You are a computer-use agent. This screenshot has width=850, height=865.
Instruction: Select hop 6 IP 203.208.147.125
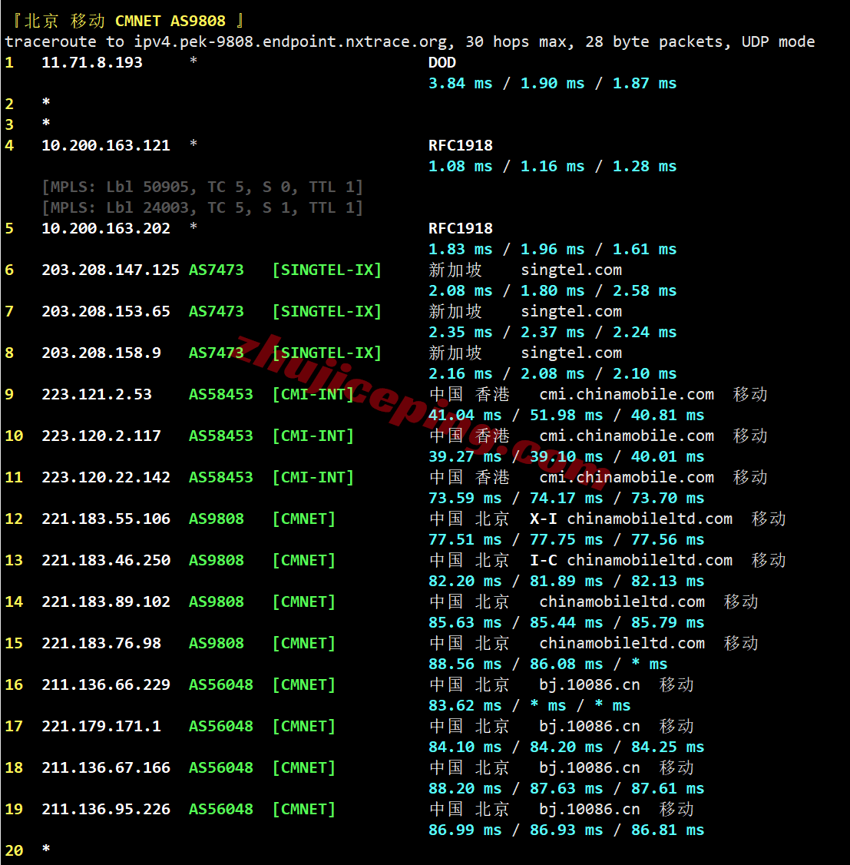(x=111, y=270)
